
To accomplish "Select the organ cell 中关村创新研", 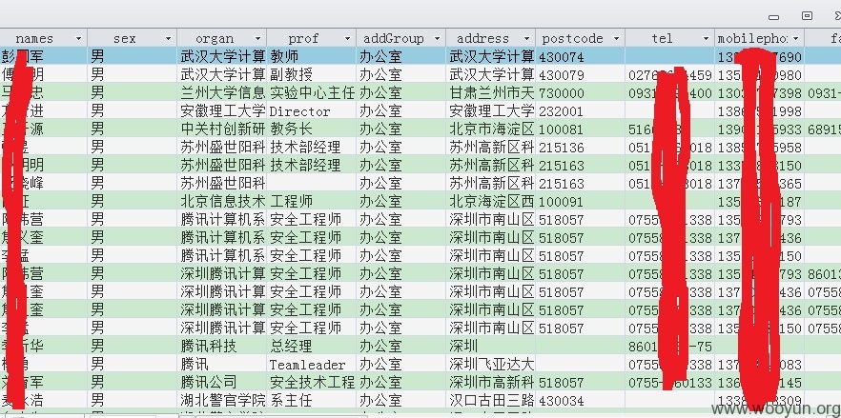I will pos(221,129).
